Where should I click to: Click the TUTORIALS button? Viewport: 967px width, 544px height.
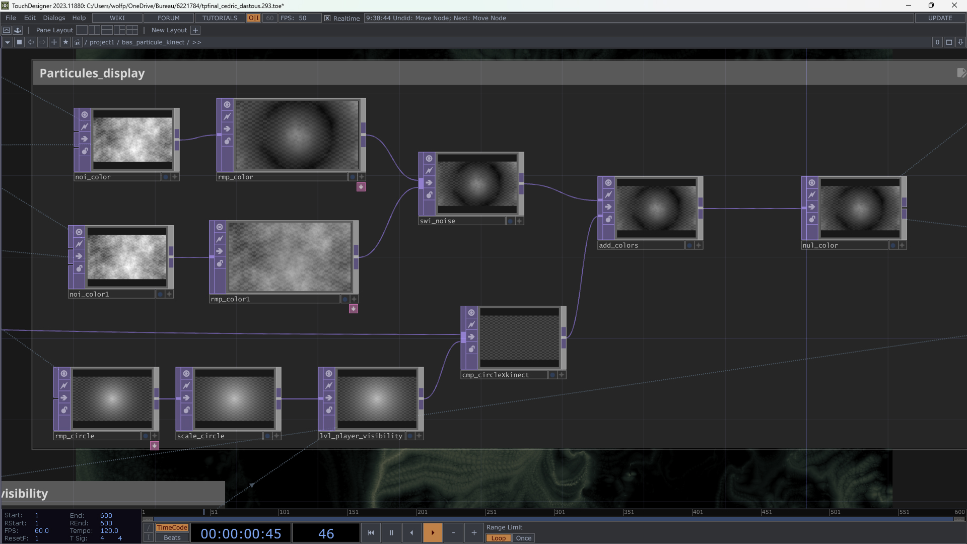click(220, 18)
